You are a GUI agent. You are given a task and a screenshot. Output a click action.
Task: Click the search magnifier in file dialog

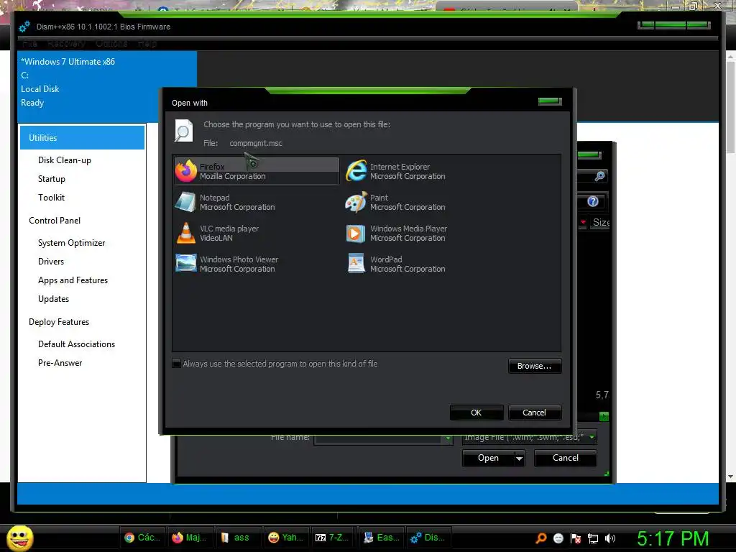599,177
